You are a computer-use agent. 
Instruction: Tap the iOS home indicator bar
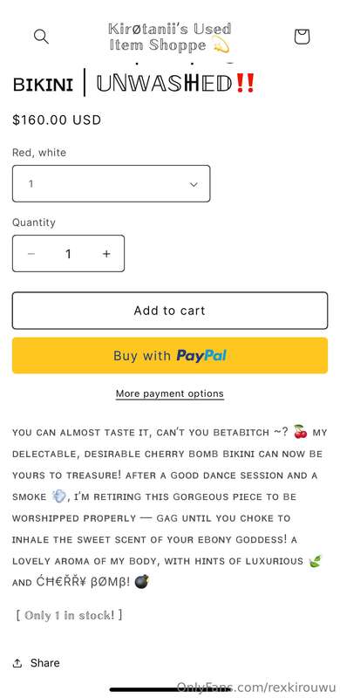click(x=169, y=690)
